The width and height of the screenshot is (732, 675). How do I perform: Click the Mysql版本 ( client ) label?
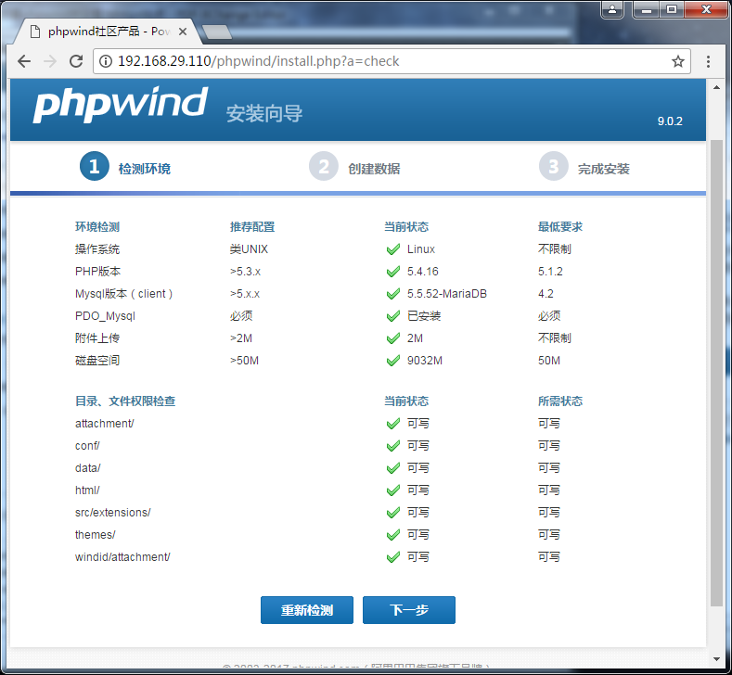point(123,294)
